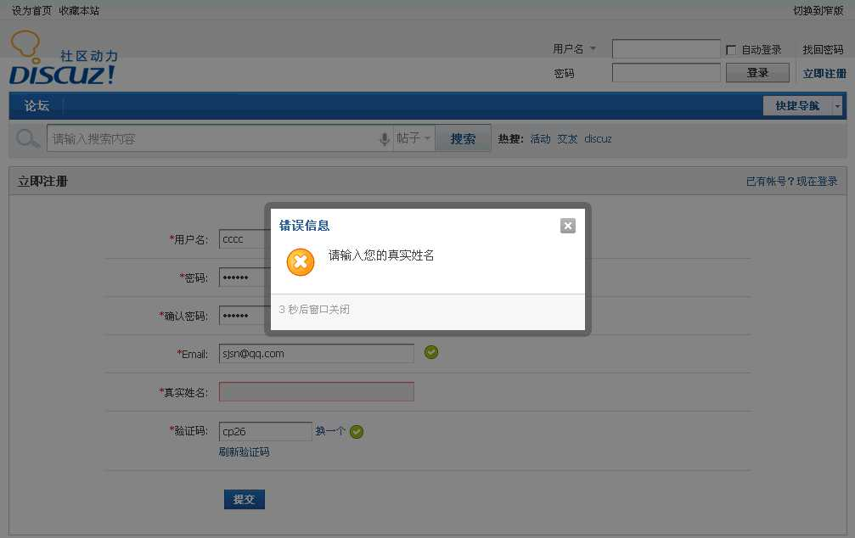Screen dimensions: 855x538
Task: Click the 已有帐号？现在登录 link
Action: pyautogui.click(x=791, y=182)
